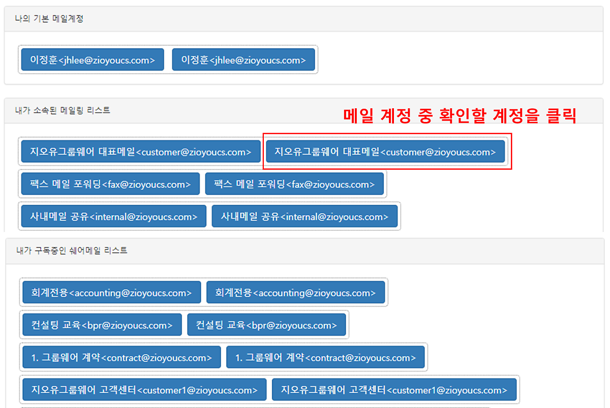Open the right 지오유그룹웨어 고객센터 customer1@ account
The image size is (610, 408).
pyautogui.click(x=394, y=390)
